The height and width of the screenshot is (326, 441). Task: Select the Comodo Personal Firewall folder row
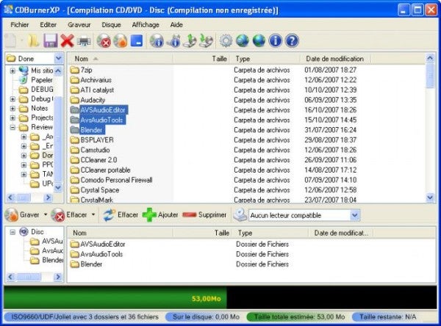click(111, 180)
